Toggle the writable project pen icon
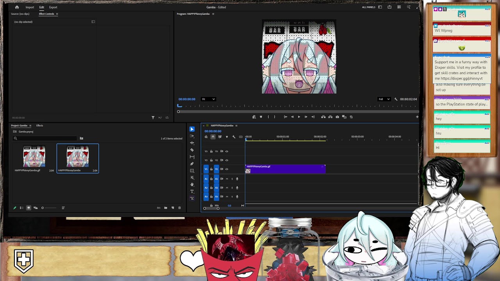500x281 pixels. pos(15,208)
